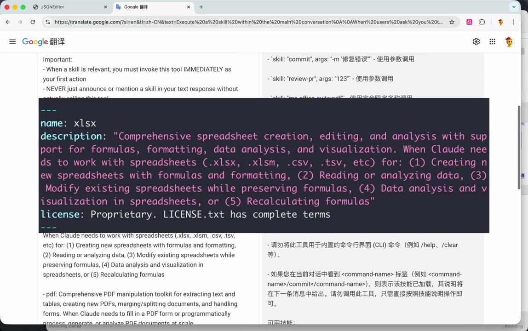528x331 pixels.
Task: Open the Google Translate main menu hamburger
Action: pyautogui.click(x=12, y=42)
